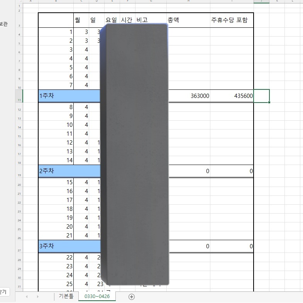Click the cell with day number 7
The height and width of the screenshot is (303, 303).
click(56, 85)
